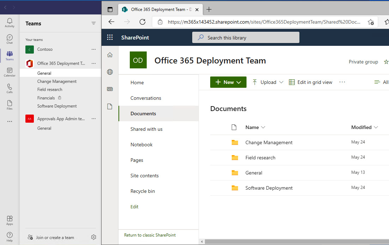Open My news icon in app bar
The height and width of the screenshot is (245, 389).
(x=110, y=89)
